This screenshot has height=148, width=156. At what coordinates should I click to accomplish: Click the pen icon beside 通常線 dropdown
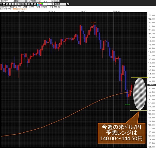coord(68,4)
